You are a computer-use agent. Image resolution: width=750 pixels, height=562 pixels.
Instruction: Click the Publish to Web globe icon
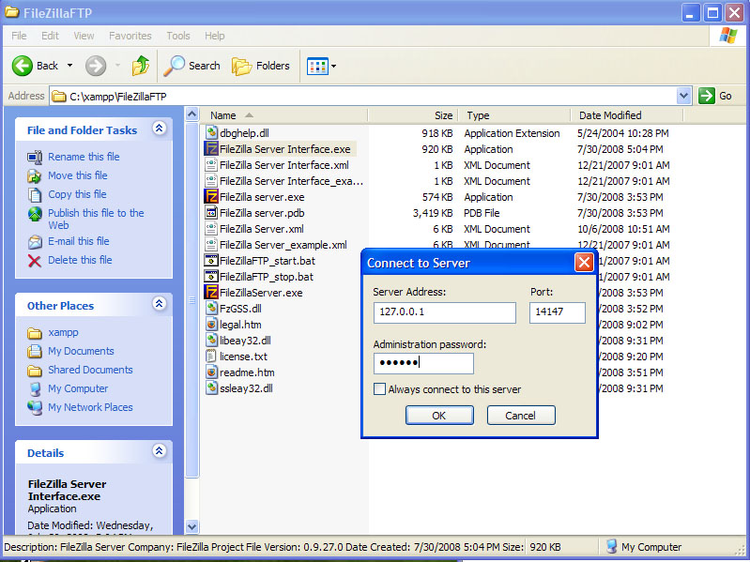click(35, 214)
